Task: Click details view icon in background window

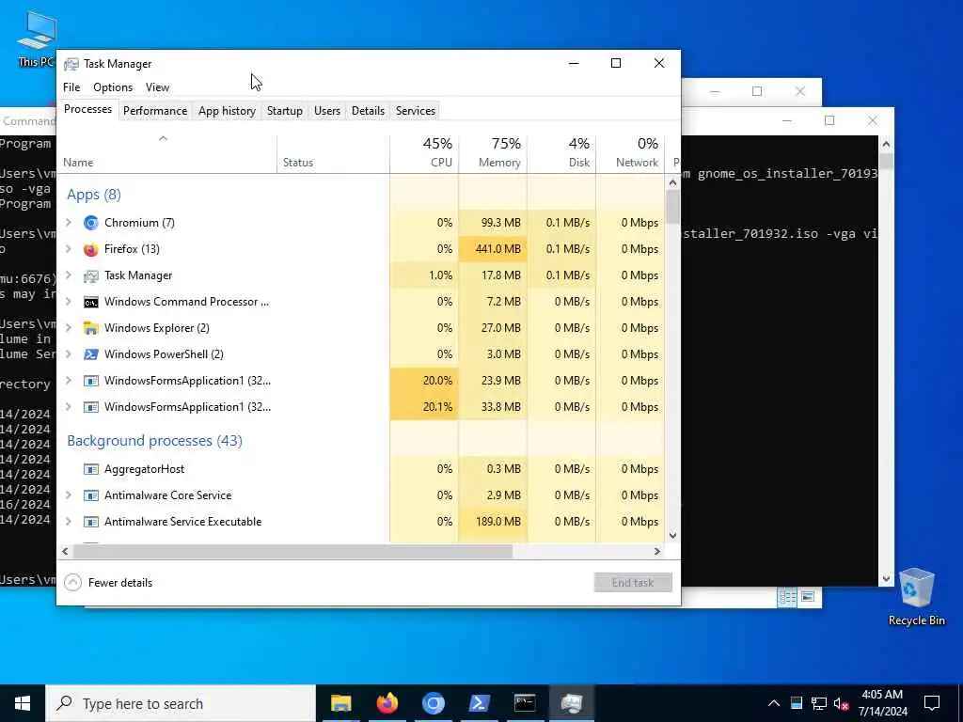Action: pos(787,597)
